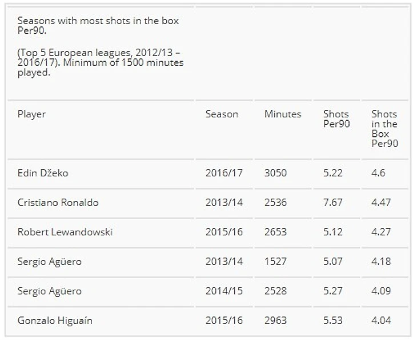Click the Season column header
This screenshot has height=340, width=417.
click(222, 114)
